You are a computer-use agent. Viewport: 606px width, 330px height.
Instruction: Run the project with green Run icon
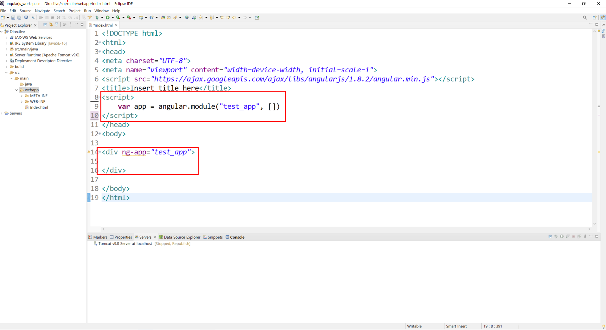click(x=108, y=17)
